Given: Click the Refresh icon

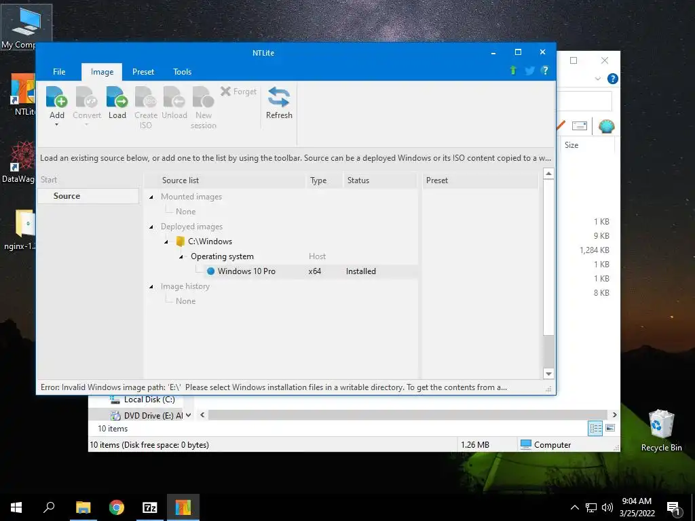Looking at the screenshot, I should (279, 97).
